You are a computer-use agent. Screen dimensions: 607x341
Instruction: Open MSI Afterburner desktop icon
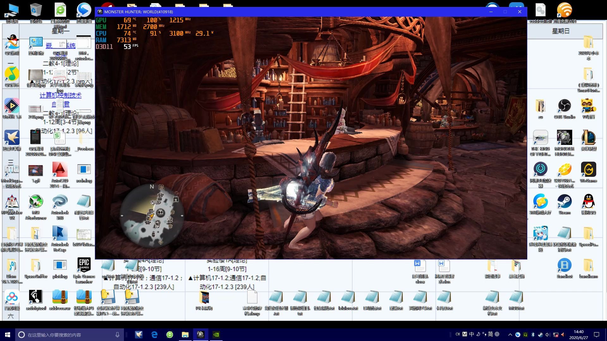click(x=36, y=202)
